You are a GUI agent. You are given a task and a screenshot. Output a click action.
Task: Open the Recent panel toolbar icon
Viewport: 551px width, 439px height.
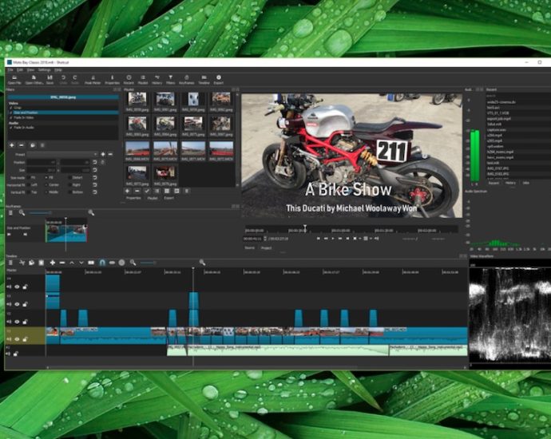point(129,80)
